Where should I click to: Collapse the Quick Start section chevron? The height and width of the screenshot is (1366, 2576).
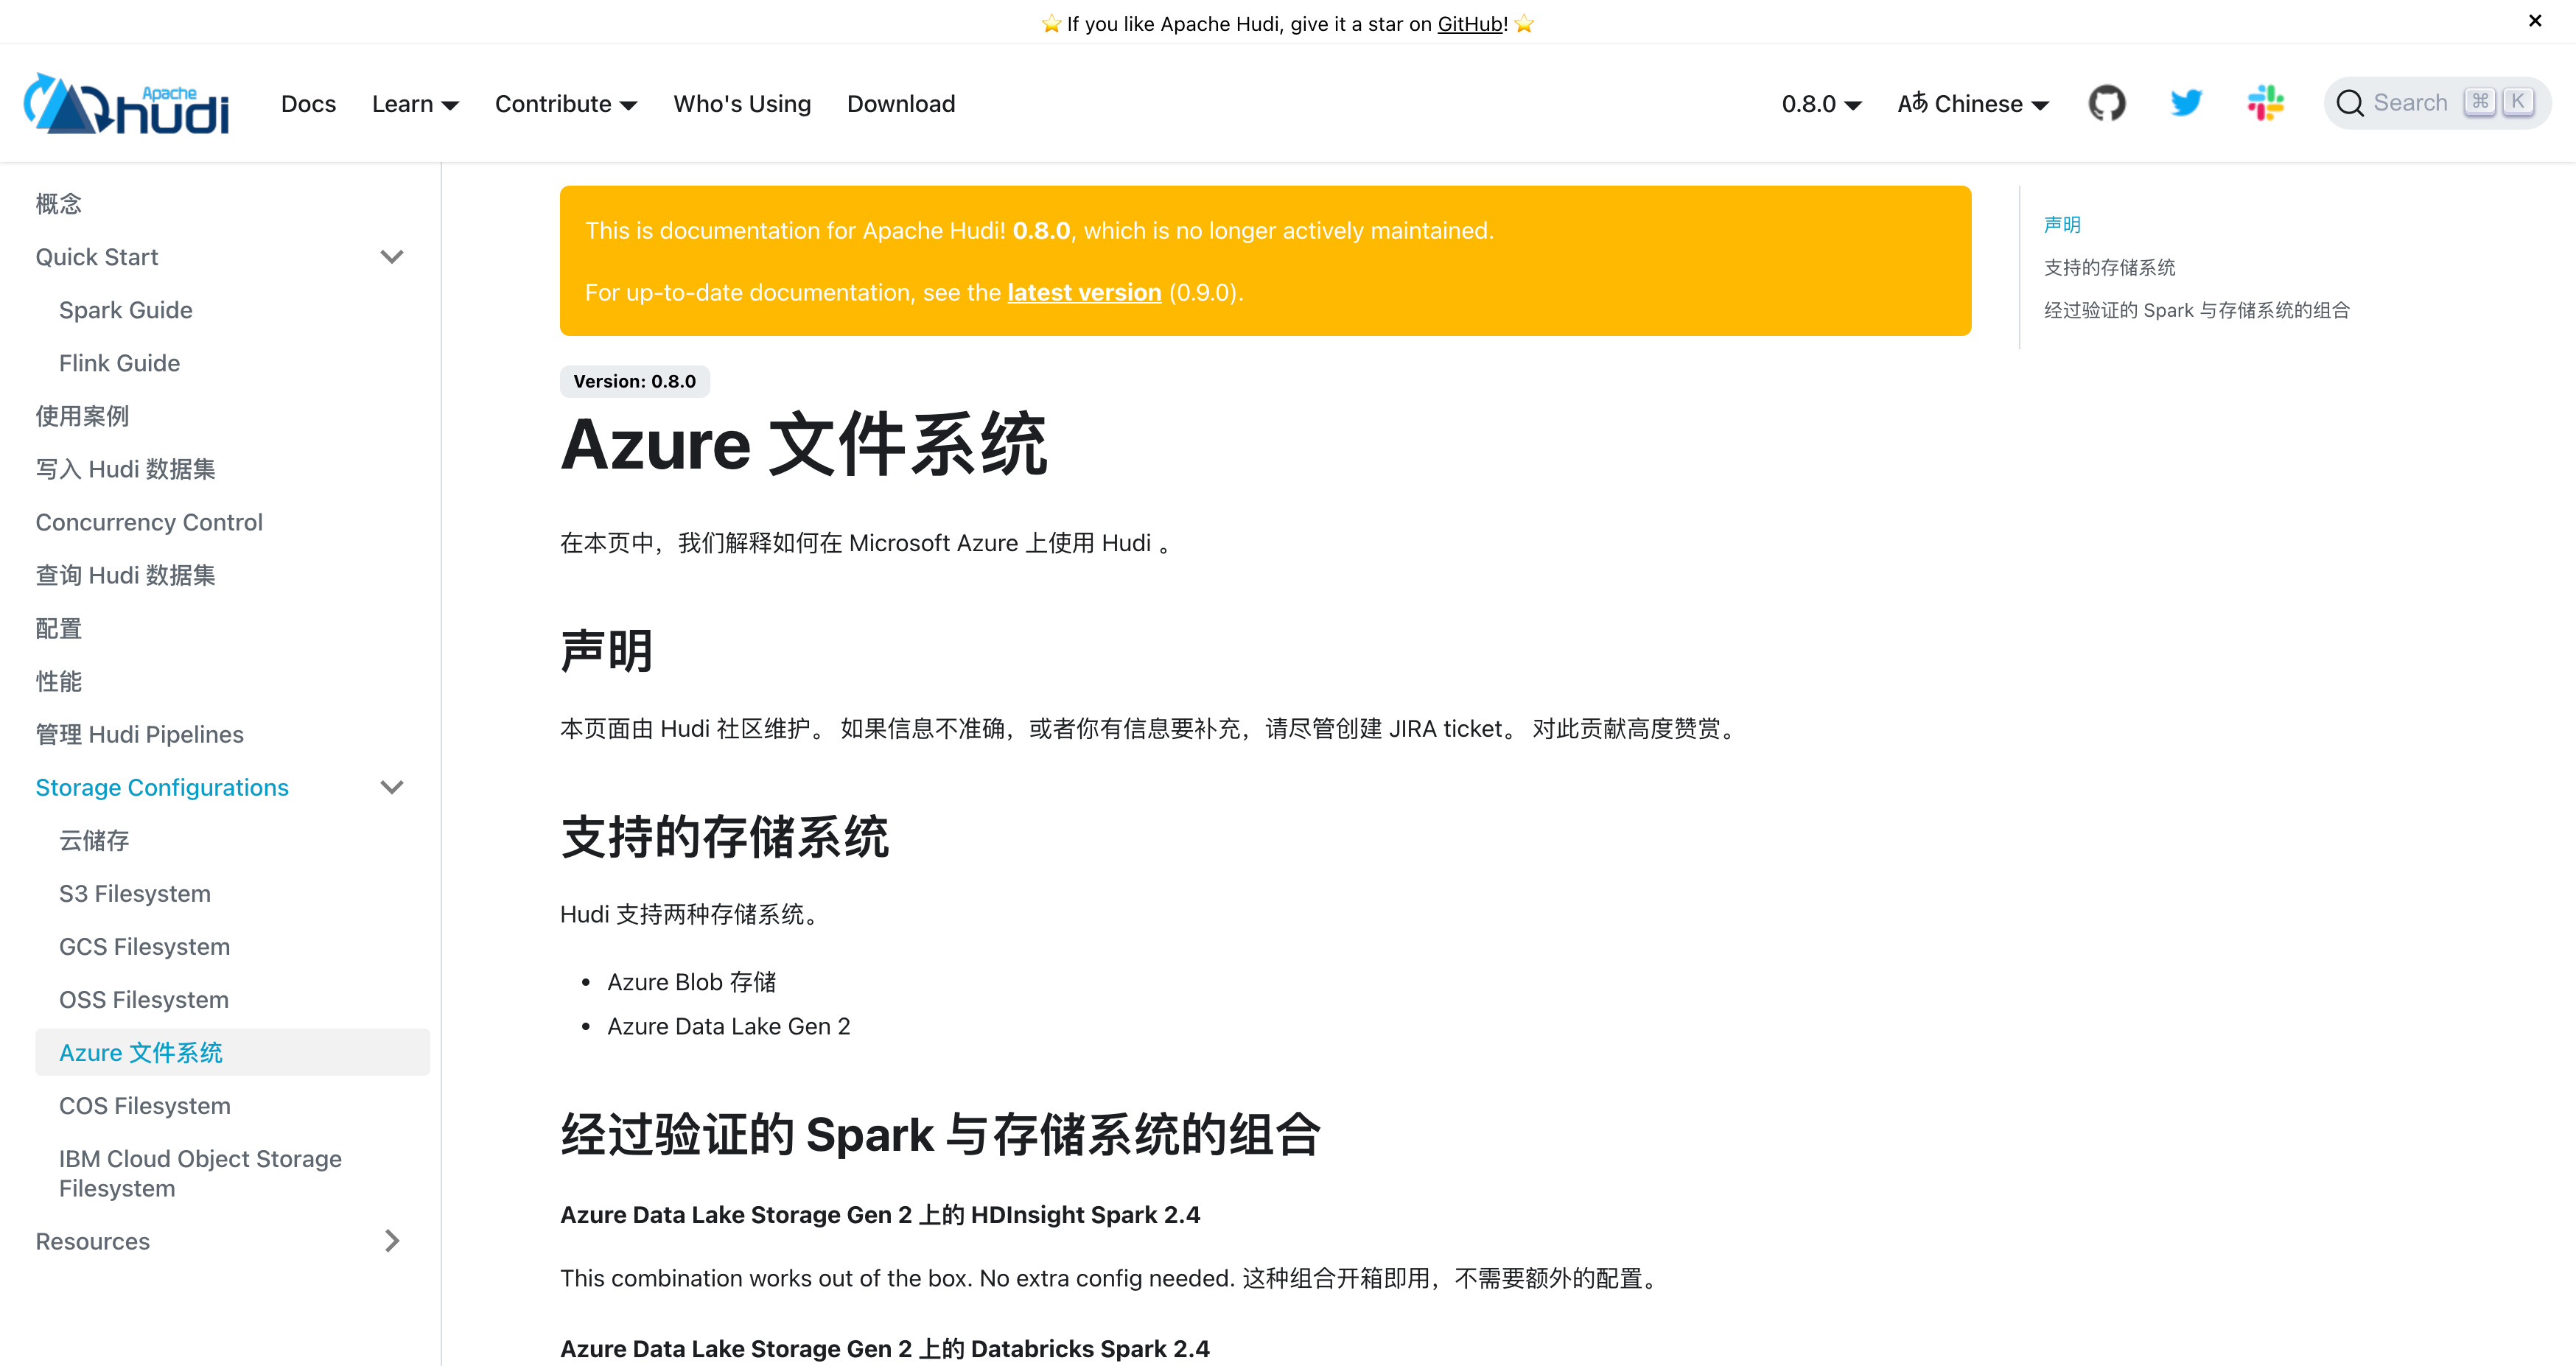click(x=392, y=257)
